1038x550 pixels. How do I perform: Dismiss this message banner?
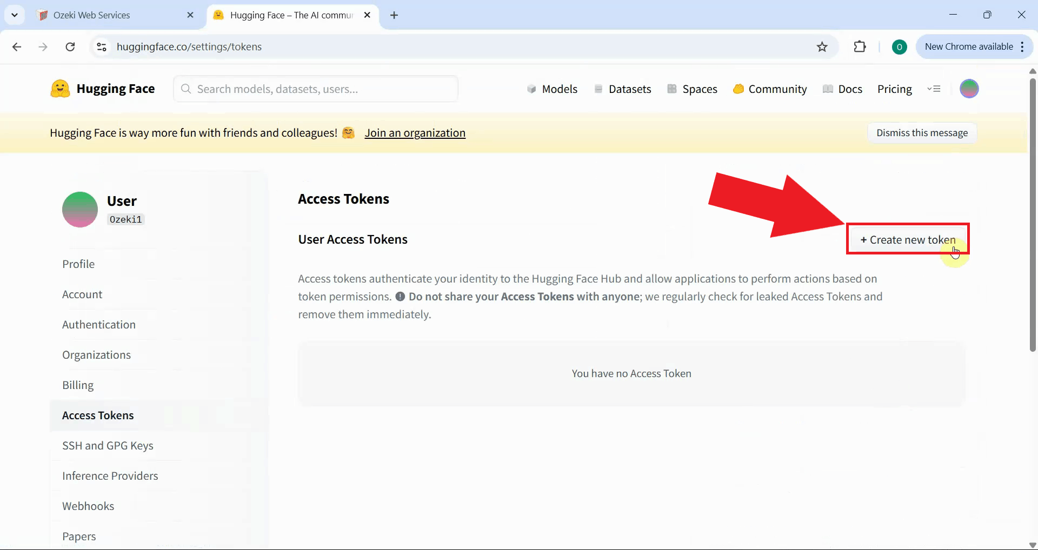click(x=922, y=133)
